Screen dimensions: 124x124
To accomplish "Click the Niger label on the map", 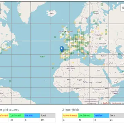I will (79, 80).
